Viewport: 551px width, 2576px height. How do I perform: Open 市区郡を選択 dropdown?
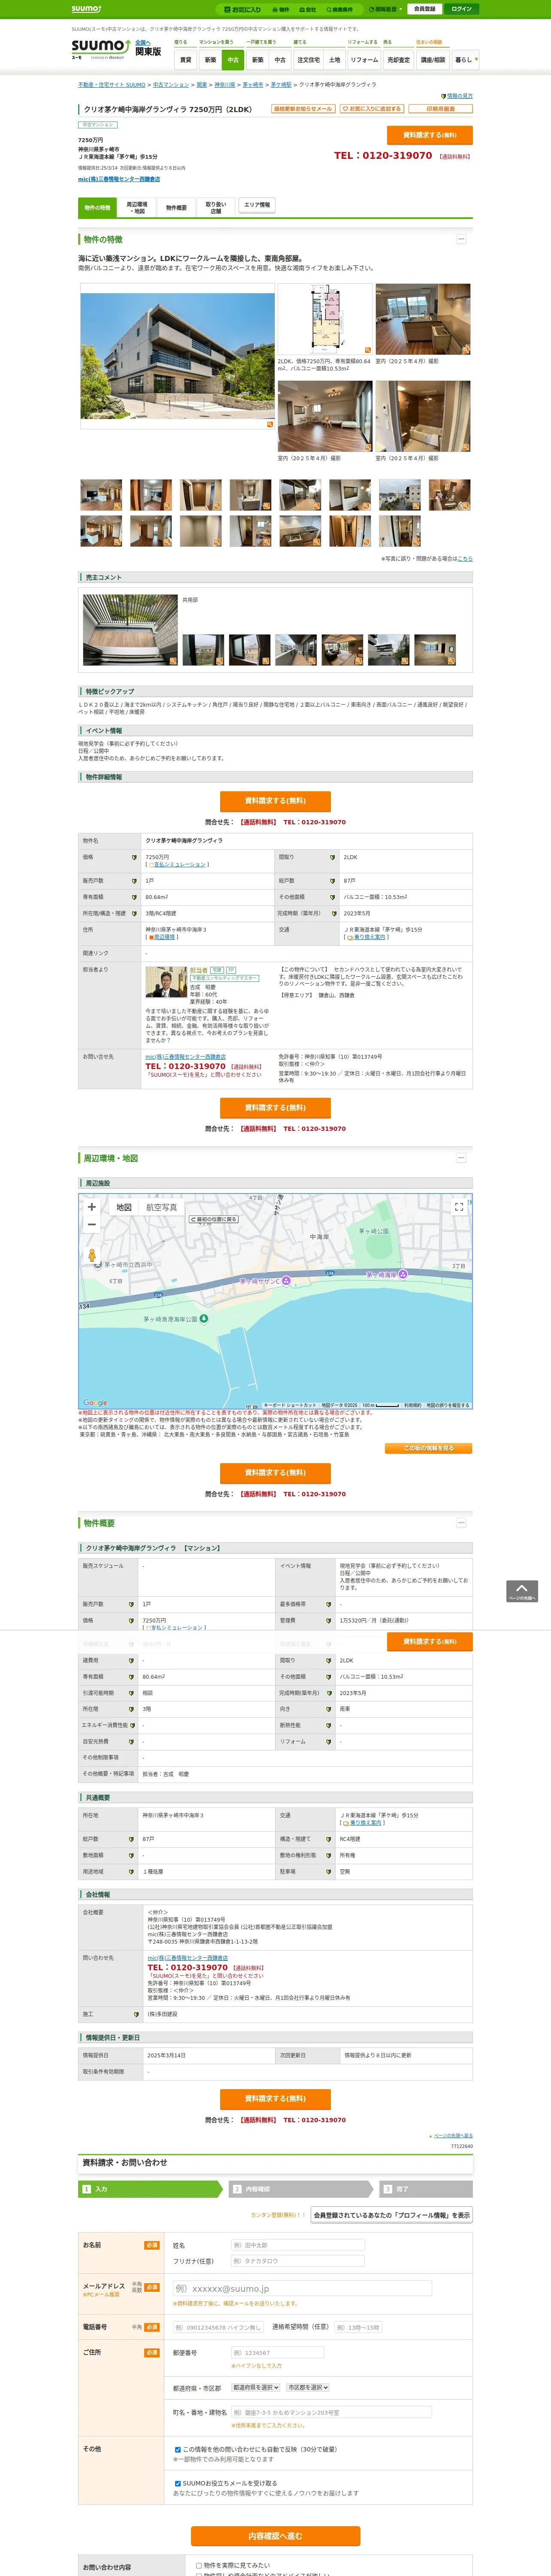point(308,2387)
